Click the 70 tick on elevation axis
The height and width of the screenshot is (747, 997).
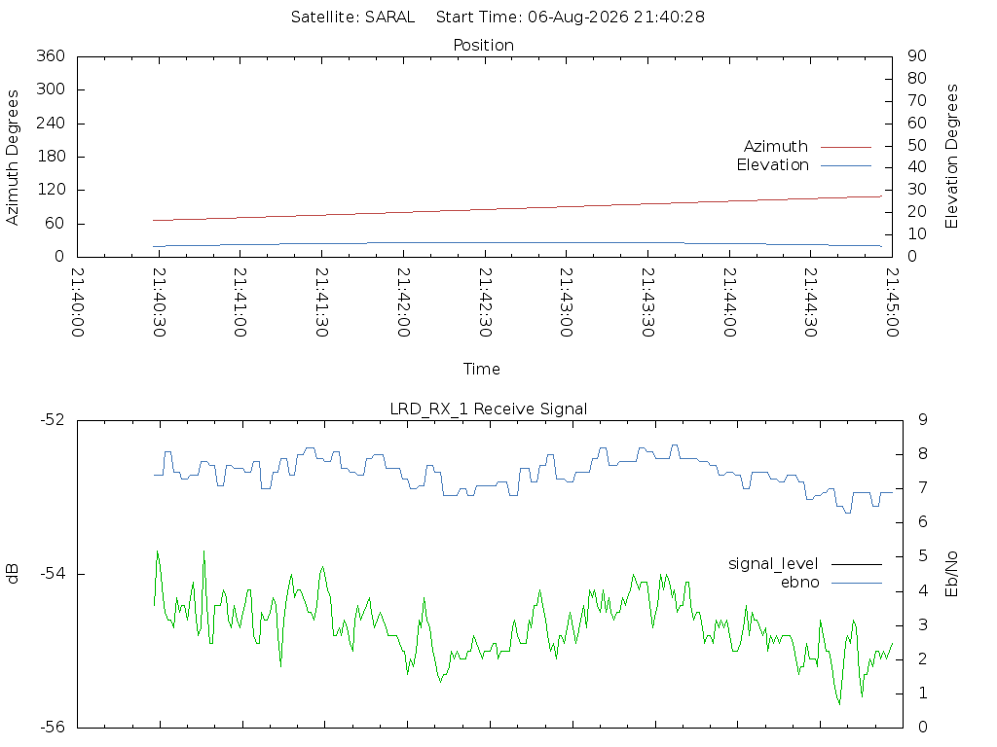917,100
